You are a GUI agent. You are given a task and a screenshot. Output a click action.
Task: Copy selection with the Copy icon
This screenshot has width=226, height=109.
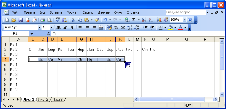pyautogui.click(x=80, y=20)
